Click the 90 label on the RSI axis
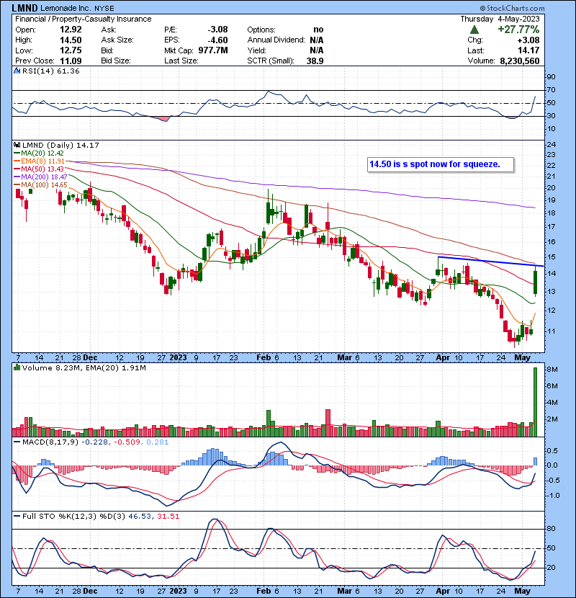This screenshot has width=576, height=598. (x=552, y=76)
